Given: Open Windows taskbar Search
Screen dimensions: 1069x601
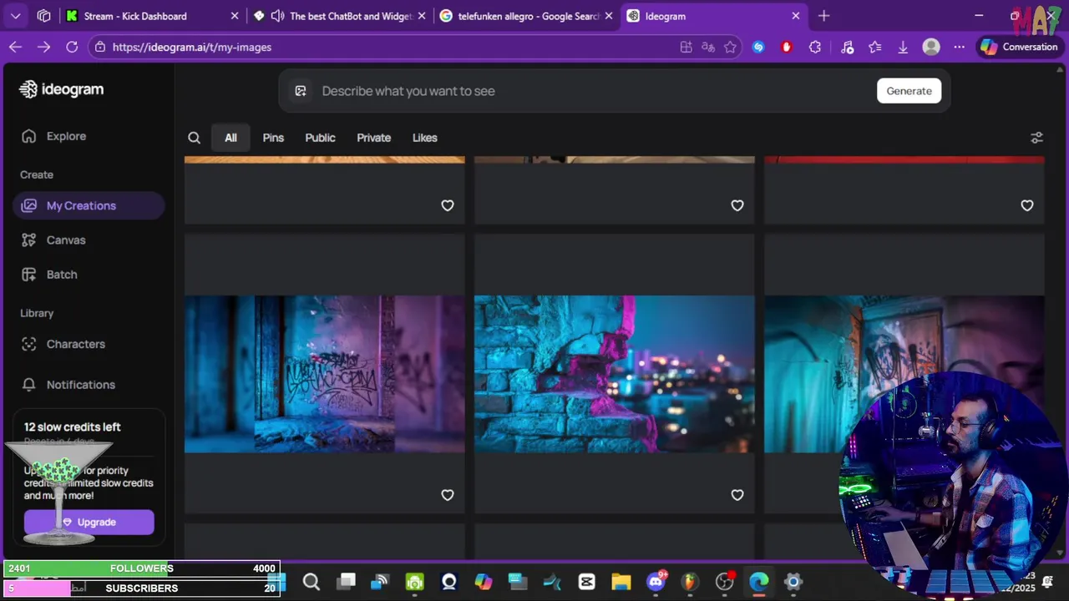Looking at the screenshot, I should click(x=312, y=582).
